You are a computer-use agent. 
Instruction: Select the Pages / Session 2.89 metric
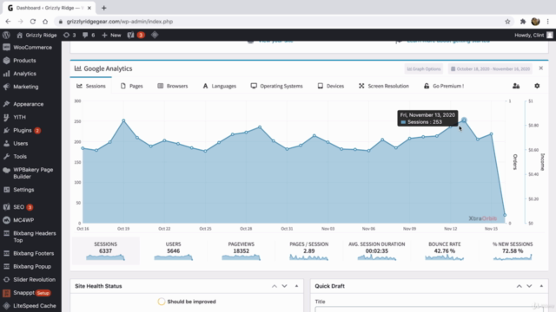tap(309, 250)
